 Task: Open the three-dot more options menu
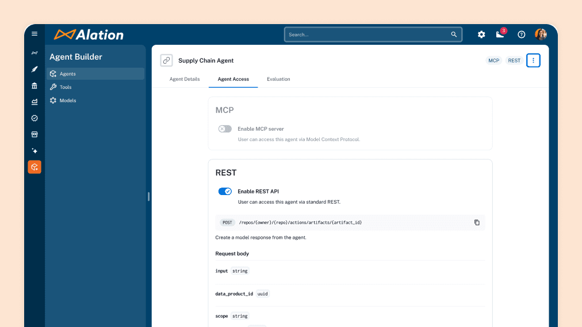[533, 60]
